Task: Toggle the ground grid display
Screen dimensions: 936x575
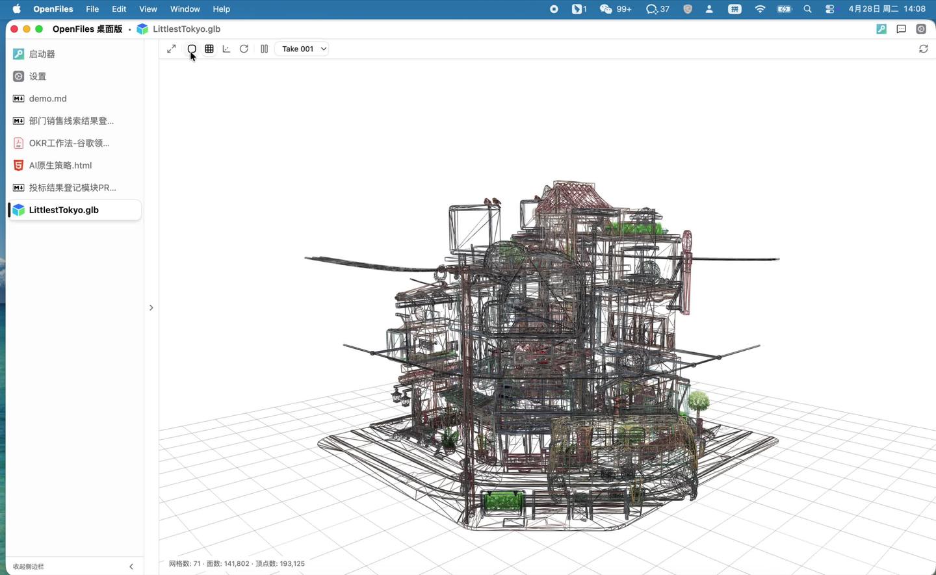Action: (209, 49)
